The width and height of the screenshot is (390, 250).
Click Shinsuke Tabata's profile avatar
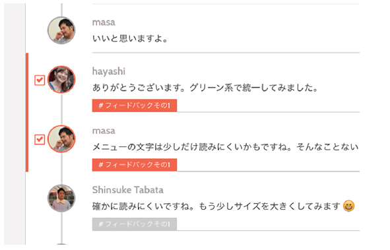(x=61, y=198)
